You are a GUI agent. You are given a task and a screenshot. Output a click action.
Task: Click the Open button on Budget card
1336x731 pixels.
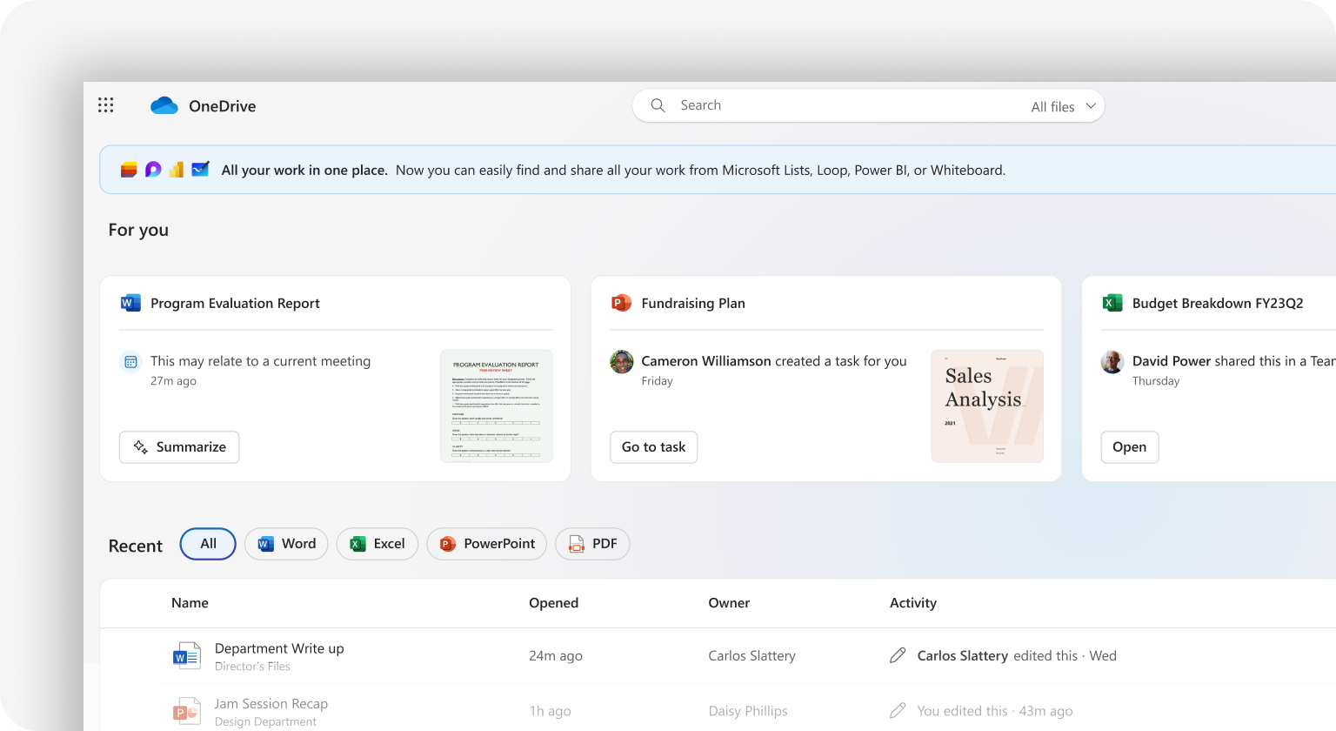tap(1130, 447)
